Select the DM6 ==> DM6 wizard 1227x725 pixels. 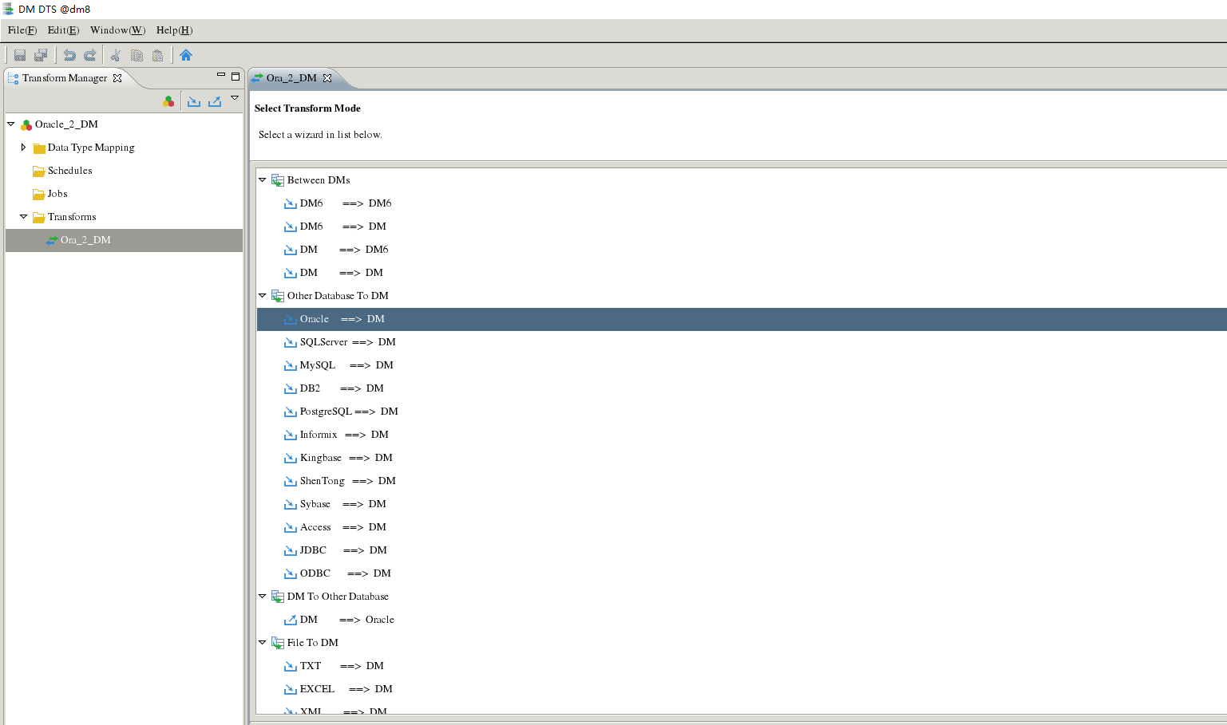[346, 203]
